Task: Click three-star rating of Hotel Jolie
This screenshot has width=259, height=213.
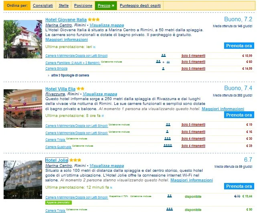Action: point(75,160)
